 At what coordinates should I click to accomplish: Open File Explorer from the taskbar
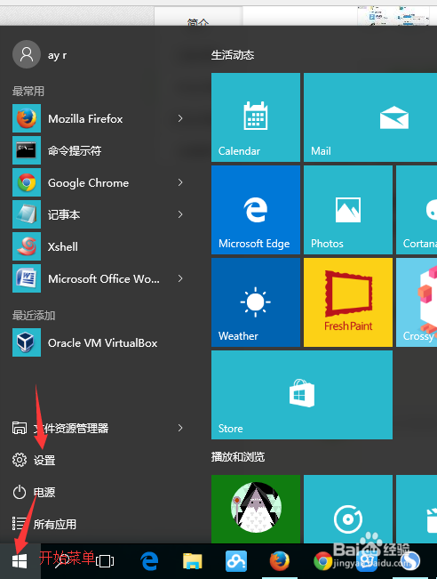coord(193,561)
